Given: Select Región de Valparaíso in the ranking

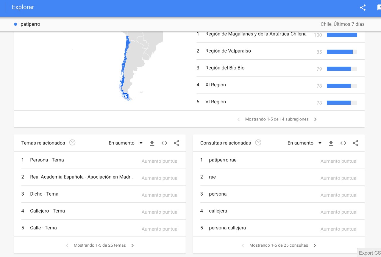Looking at the screenshot, I should click(x=228, y=51).
